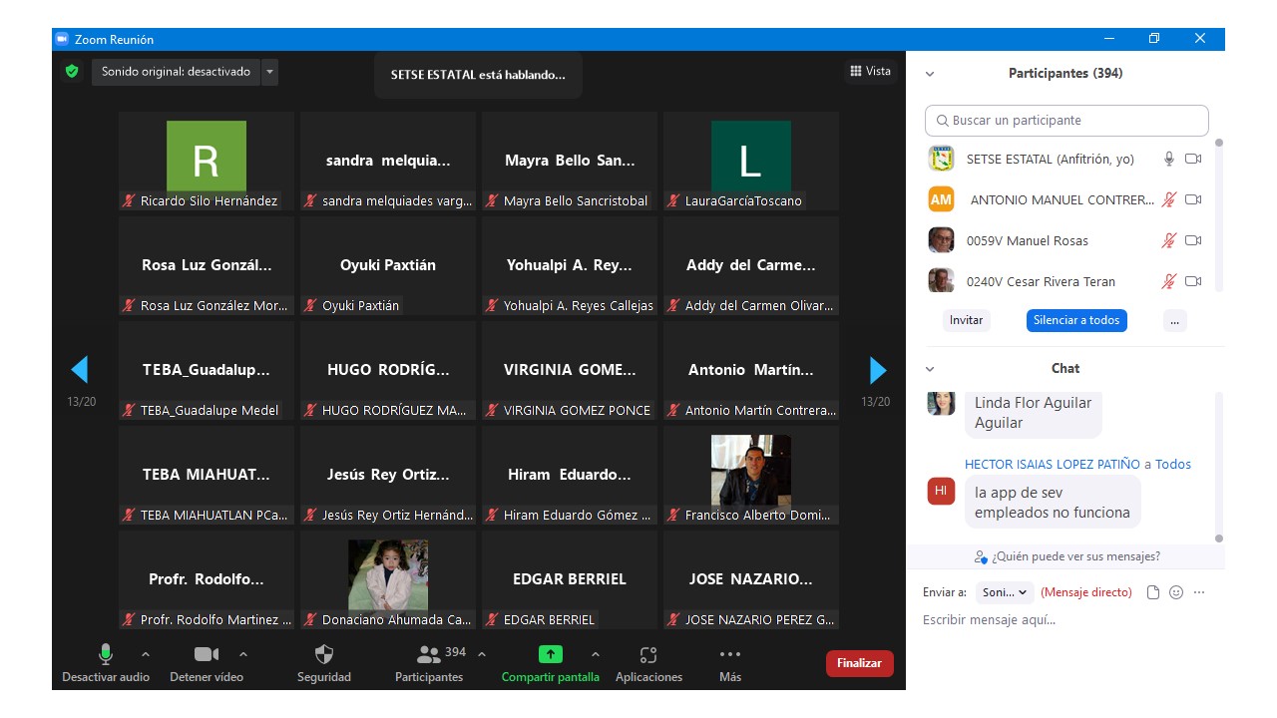Image resolution: width=1277 pixels, height=718 pixels.
Task: Click the Silenciar a todos button
Action: point(1076,320)
